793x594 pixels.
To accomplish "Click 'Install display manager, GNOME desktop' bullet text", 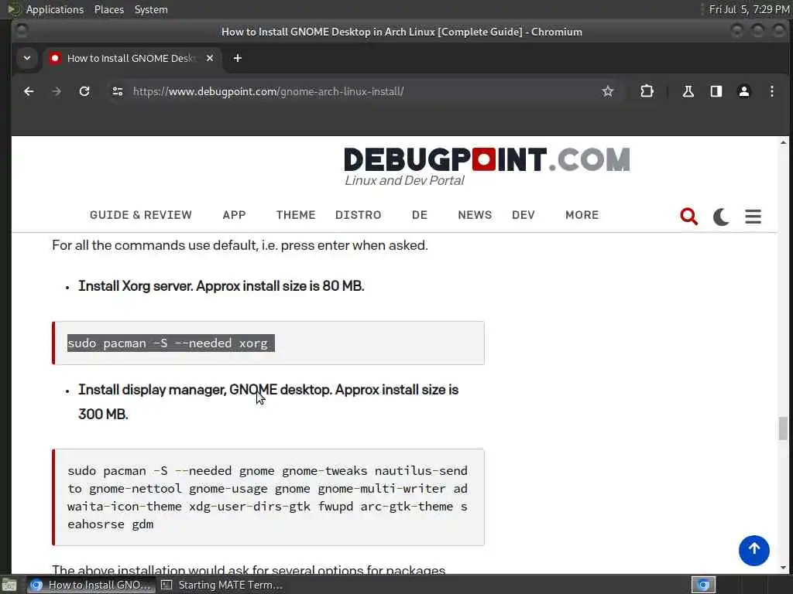I will 268,402.
